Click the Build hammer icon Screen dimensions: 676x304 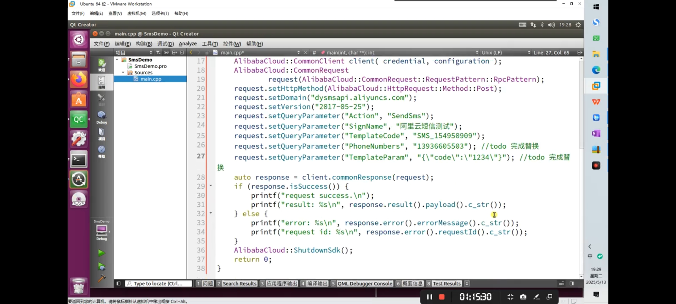click(101, 278)
